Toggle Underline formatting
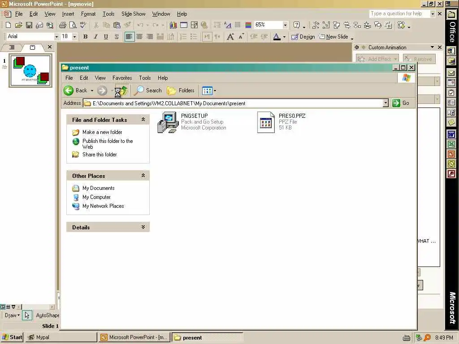 pyautogui.click(x=106, y=37)
